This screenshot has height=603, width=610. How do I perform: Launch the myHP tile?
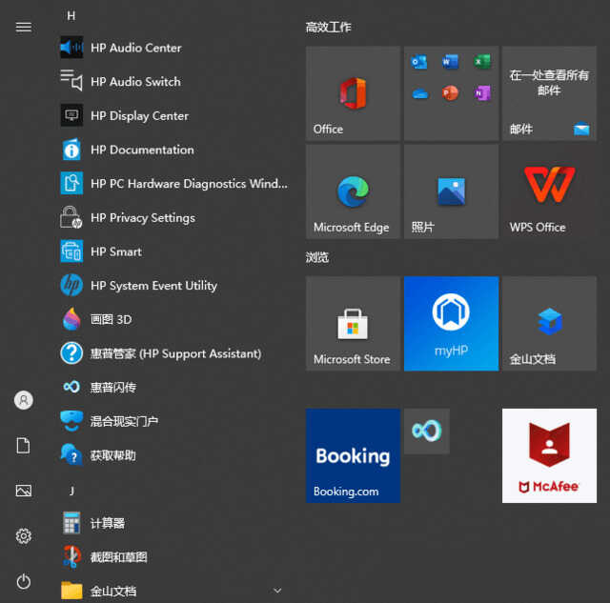coord(451,324)
